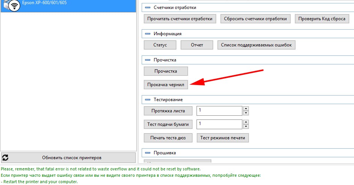The image size is (354, 185).
Task: Increase the Протяжка листа count
Action: (246, 109)
